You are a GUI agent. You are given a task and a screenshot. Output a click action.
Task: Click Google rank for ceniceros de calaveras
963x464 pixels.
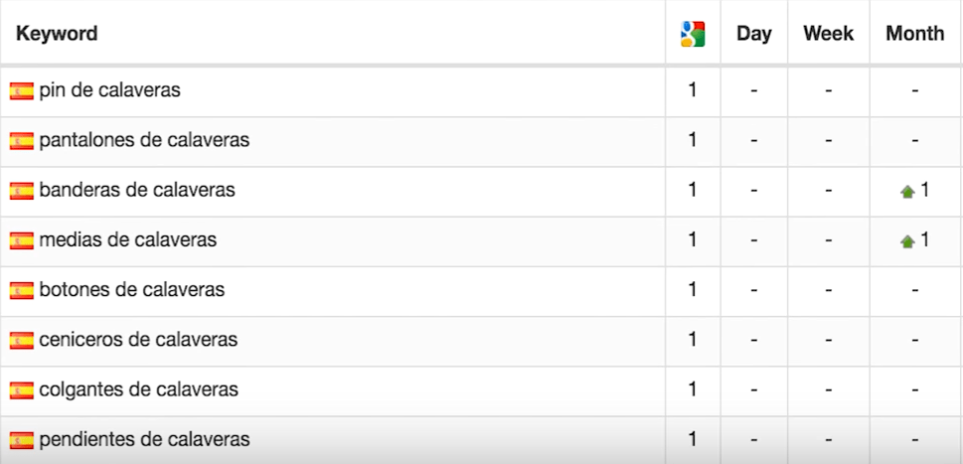(693, 340)
